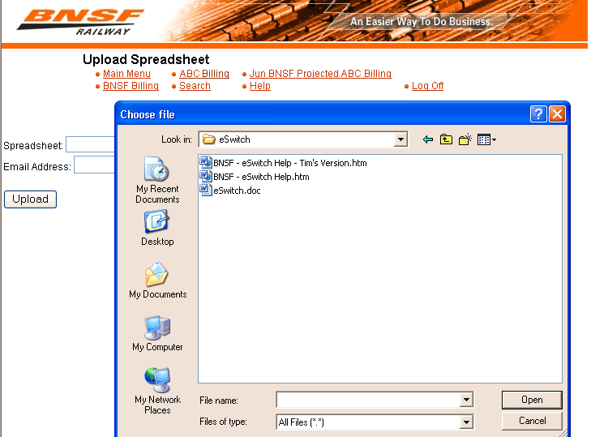
Task: Expand the Files of type dropdown
Action: click(x=466, y=422)
